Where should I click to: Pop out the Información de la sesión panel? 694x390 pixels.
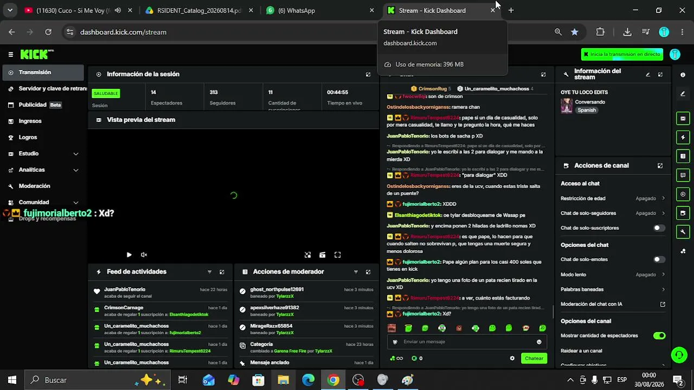368,74
